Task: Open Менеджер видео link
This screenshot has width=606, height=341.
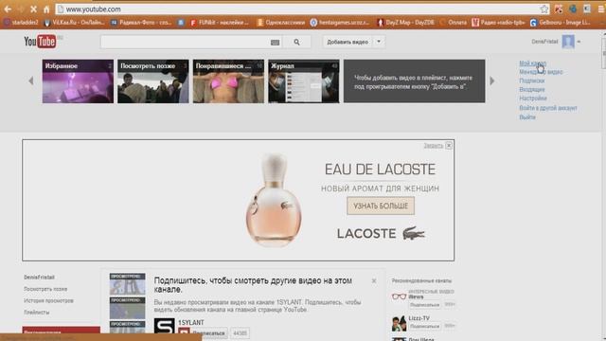Action: tap(541, 72)
